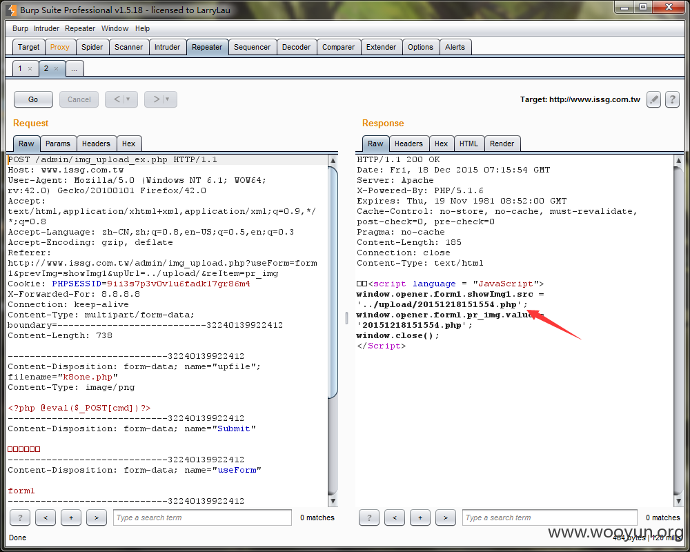Select the Request Raw tab
This screenshot has height=552, width=690.
[26, 144]
